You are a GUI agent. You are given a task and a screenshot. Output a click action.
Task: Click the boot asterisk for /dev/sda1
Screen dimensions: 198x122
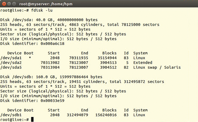(30, 58)
